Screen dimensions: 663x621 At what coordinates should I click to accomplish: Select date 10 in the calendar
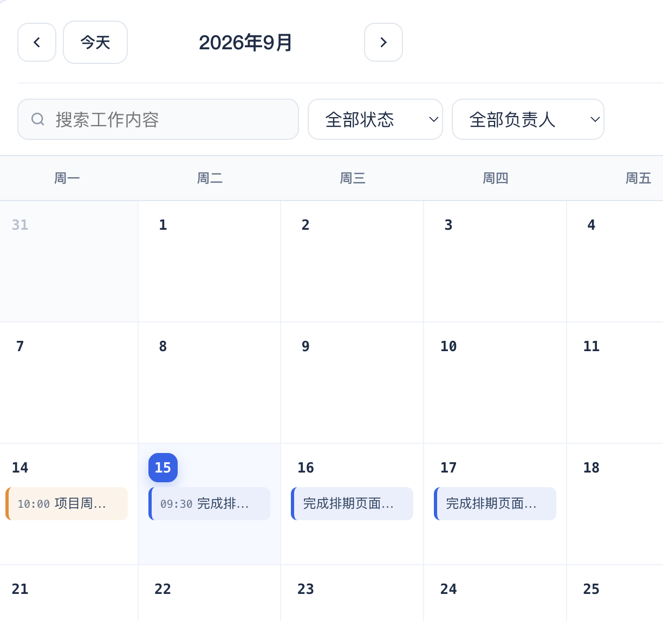coord(448,346)
